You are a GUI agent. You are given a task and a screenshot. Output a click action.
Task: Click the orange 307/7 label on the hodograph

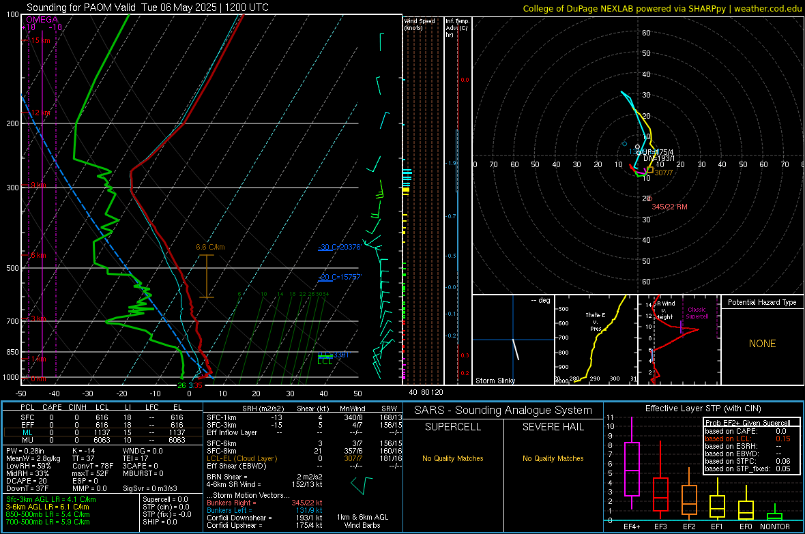[663, 173]
